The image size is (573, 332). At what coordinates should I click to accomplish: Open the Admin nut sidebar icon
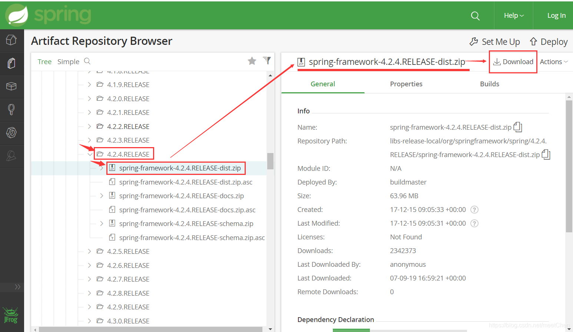pyautogui.click(x=11, y=133)
